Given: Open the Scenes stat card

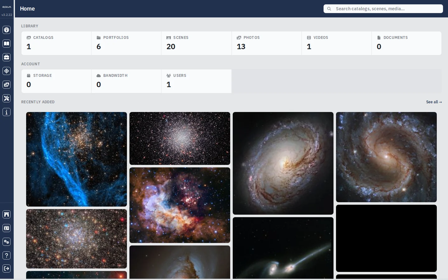Looking at the screenshot, I should point(196,43).
